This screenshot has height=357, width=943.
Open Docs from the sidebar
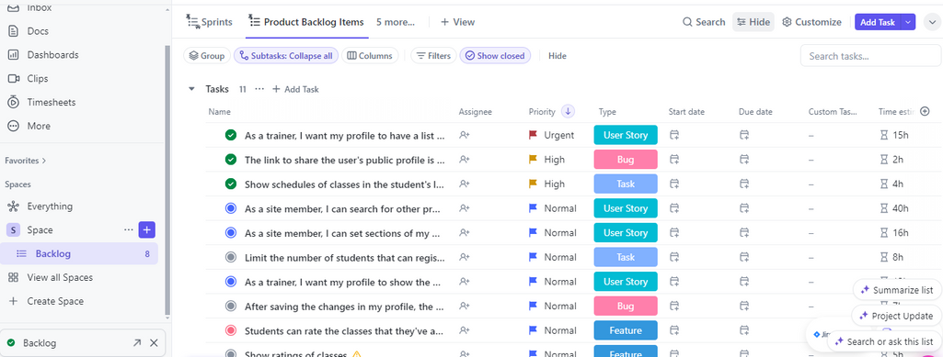click(x=38, y=31)
